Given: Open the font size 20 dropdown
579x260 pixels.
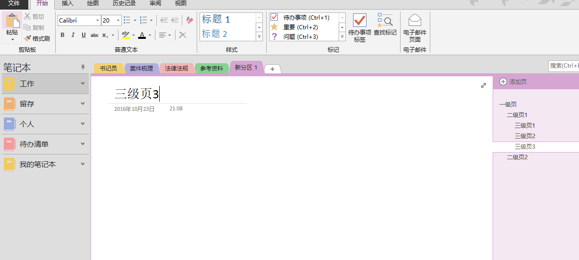Looking at the screenshot, I should coord(118,20).
